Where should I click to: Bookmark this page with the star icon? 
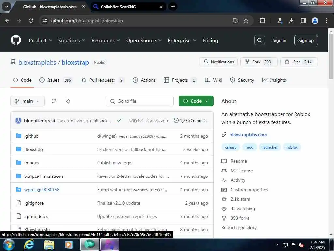coord(246,21)
